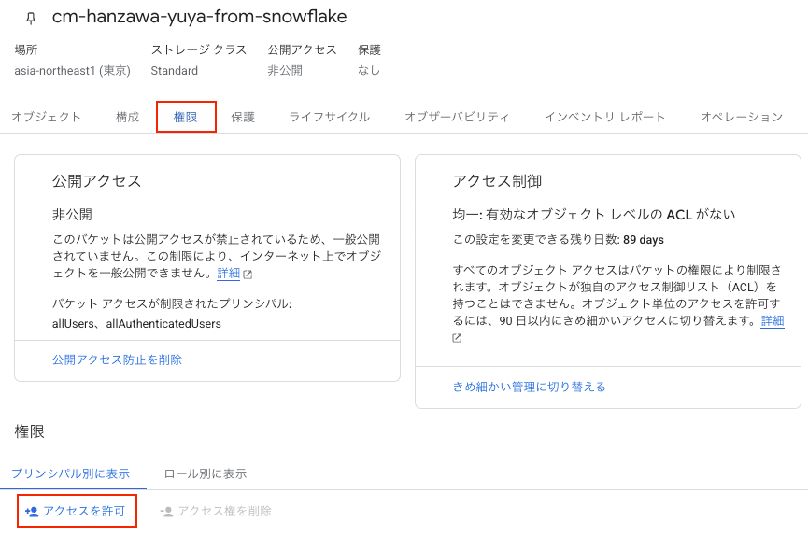Open the オペレーション tab
This screenshot has width=808, height=536.
[x=742, y=117]
